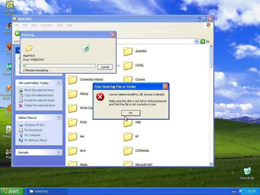Select the Cursors folder icon
Screen dimensions: 260x195
click(128, 79)
